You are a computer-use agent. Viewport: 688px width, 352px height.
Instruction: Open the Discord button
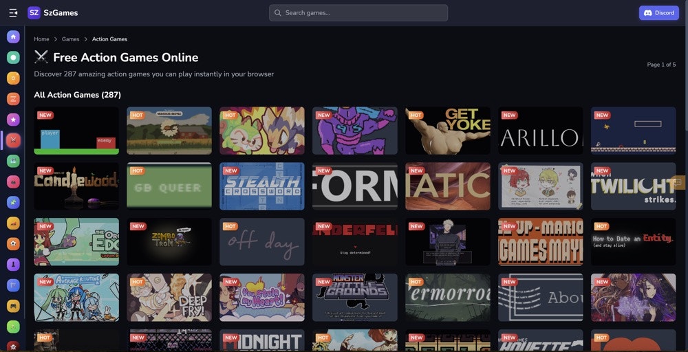[x=658, y=12]
